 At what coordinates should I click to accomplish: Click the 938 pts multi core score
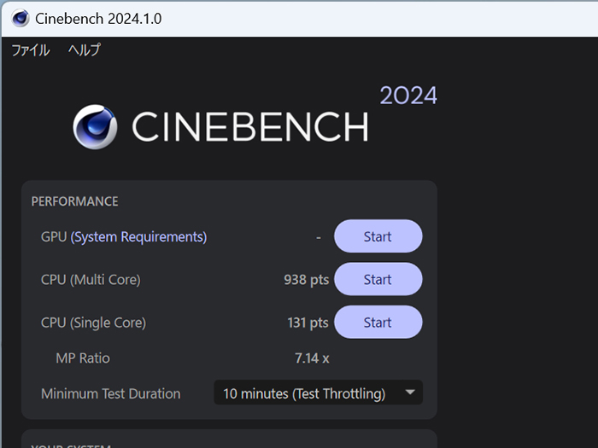306,280
